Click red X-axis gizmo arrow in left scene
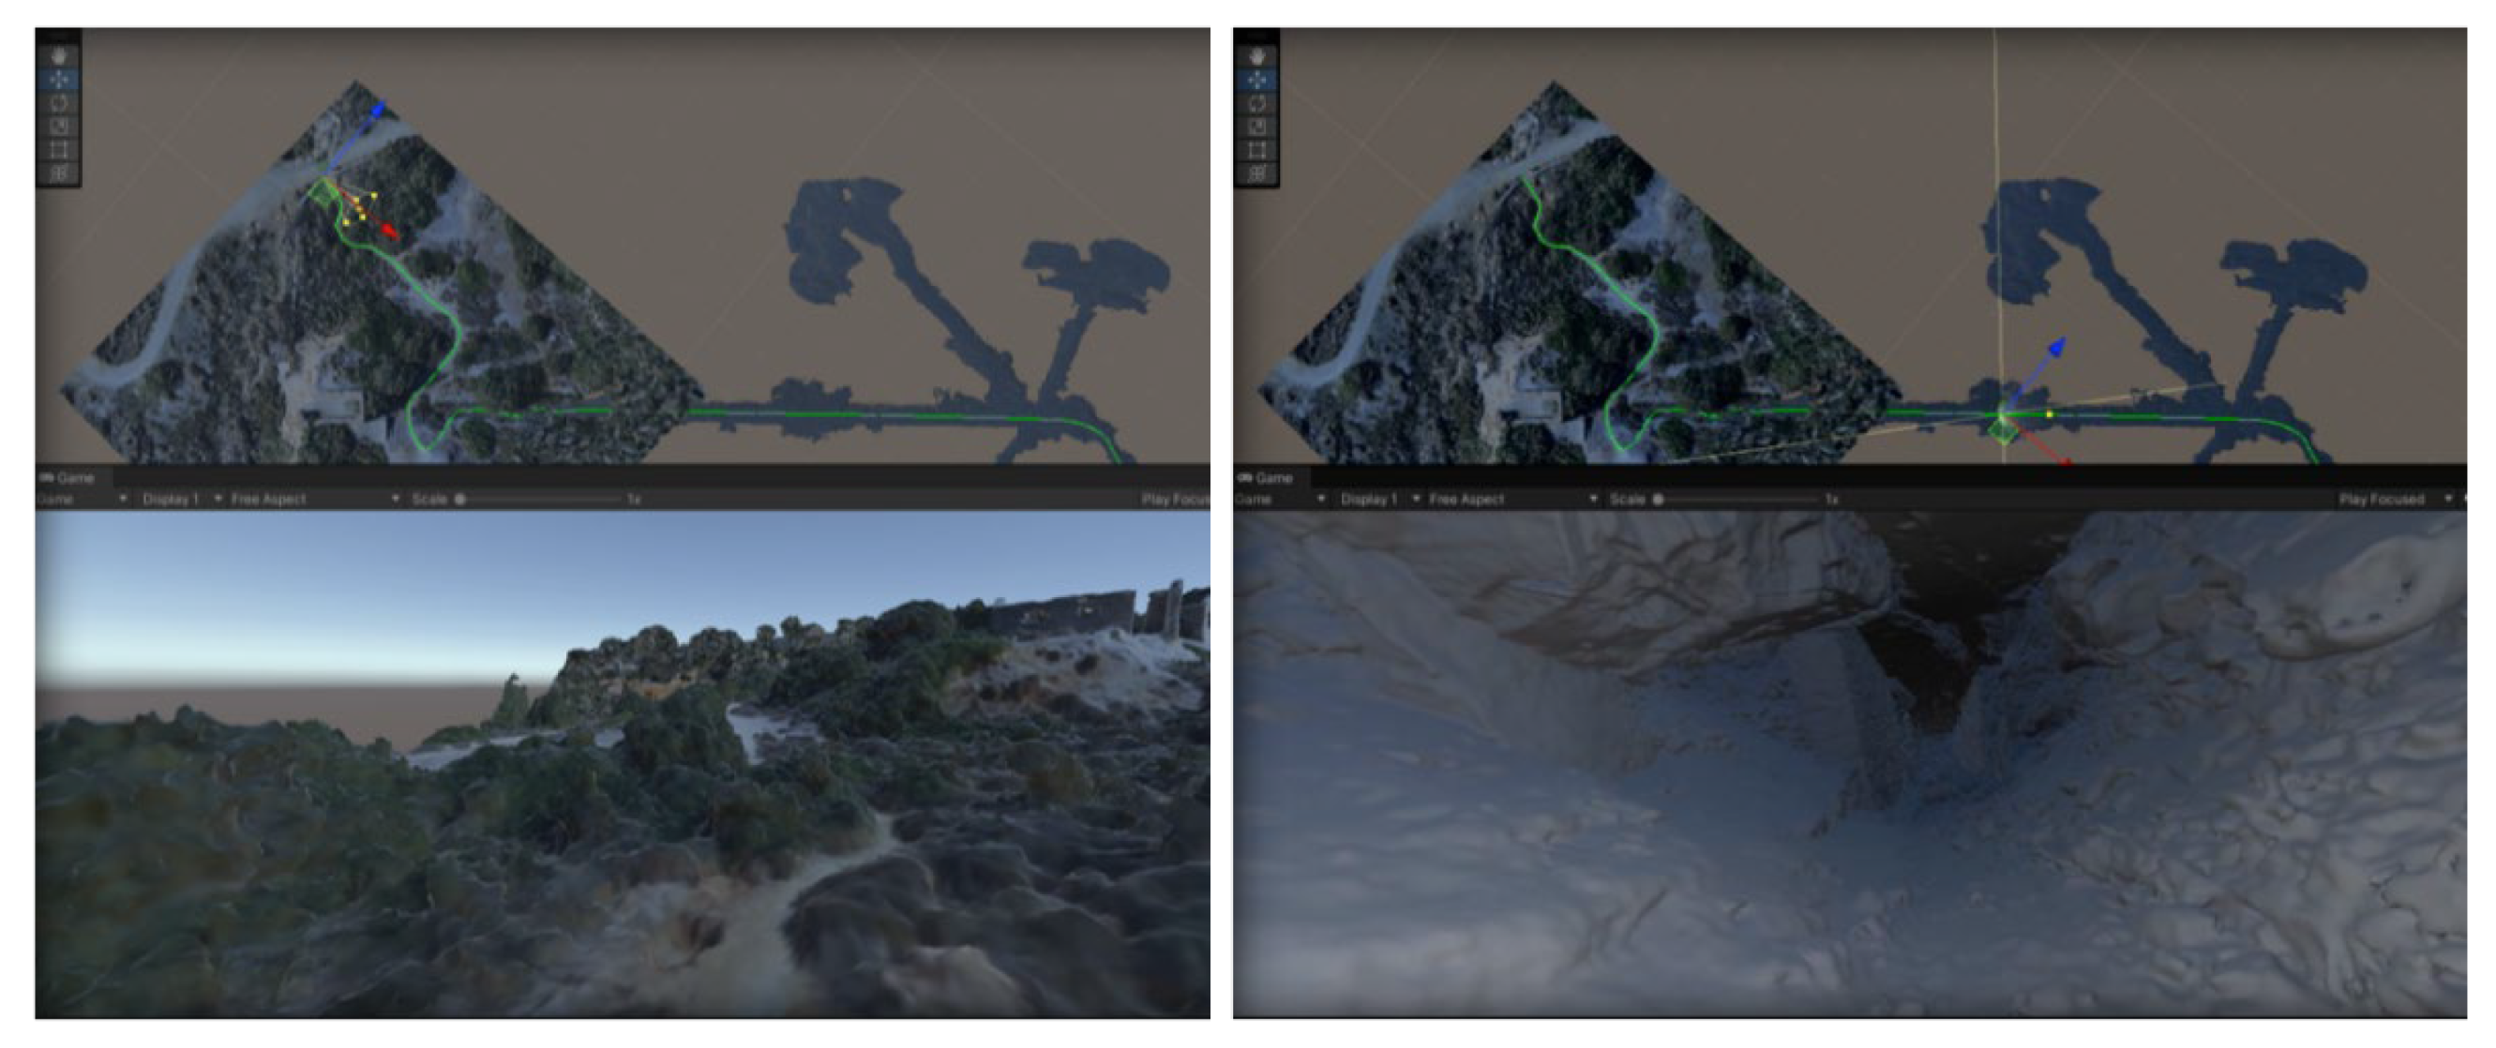 (389, 232)
